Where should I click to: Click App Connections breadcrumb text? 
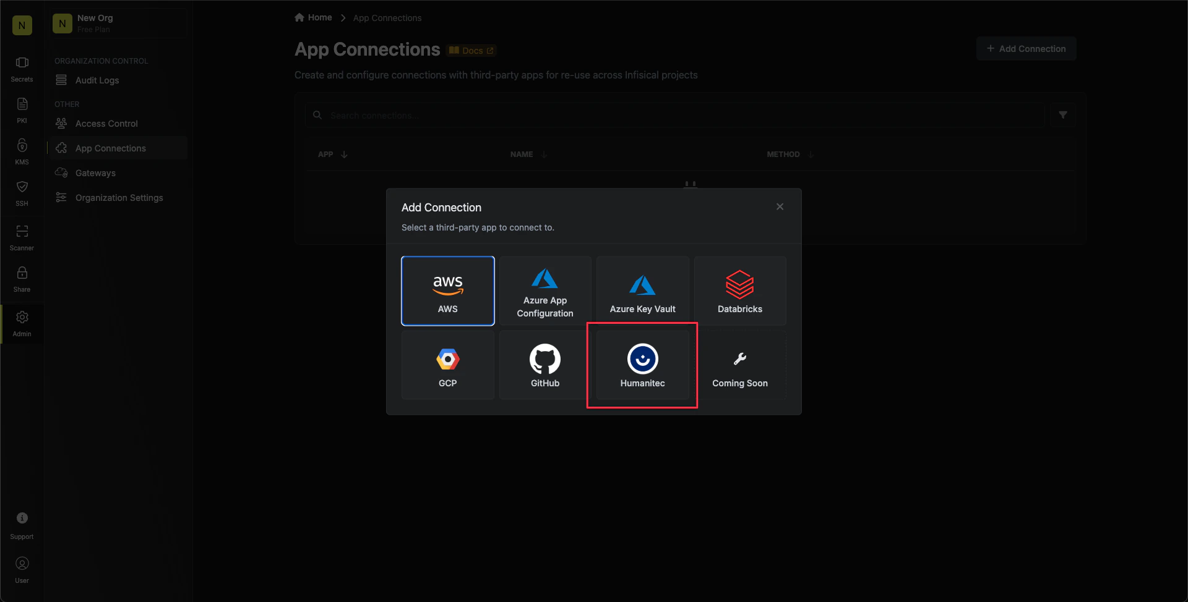tap(387, 18)
